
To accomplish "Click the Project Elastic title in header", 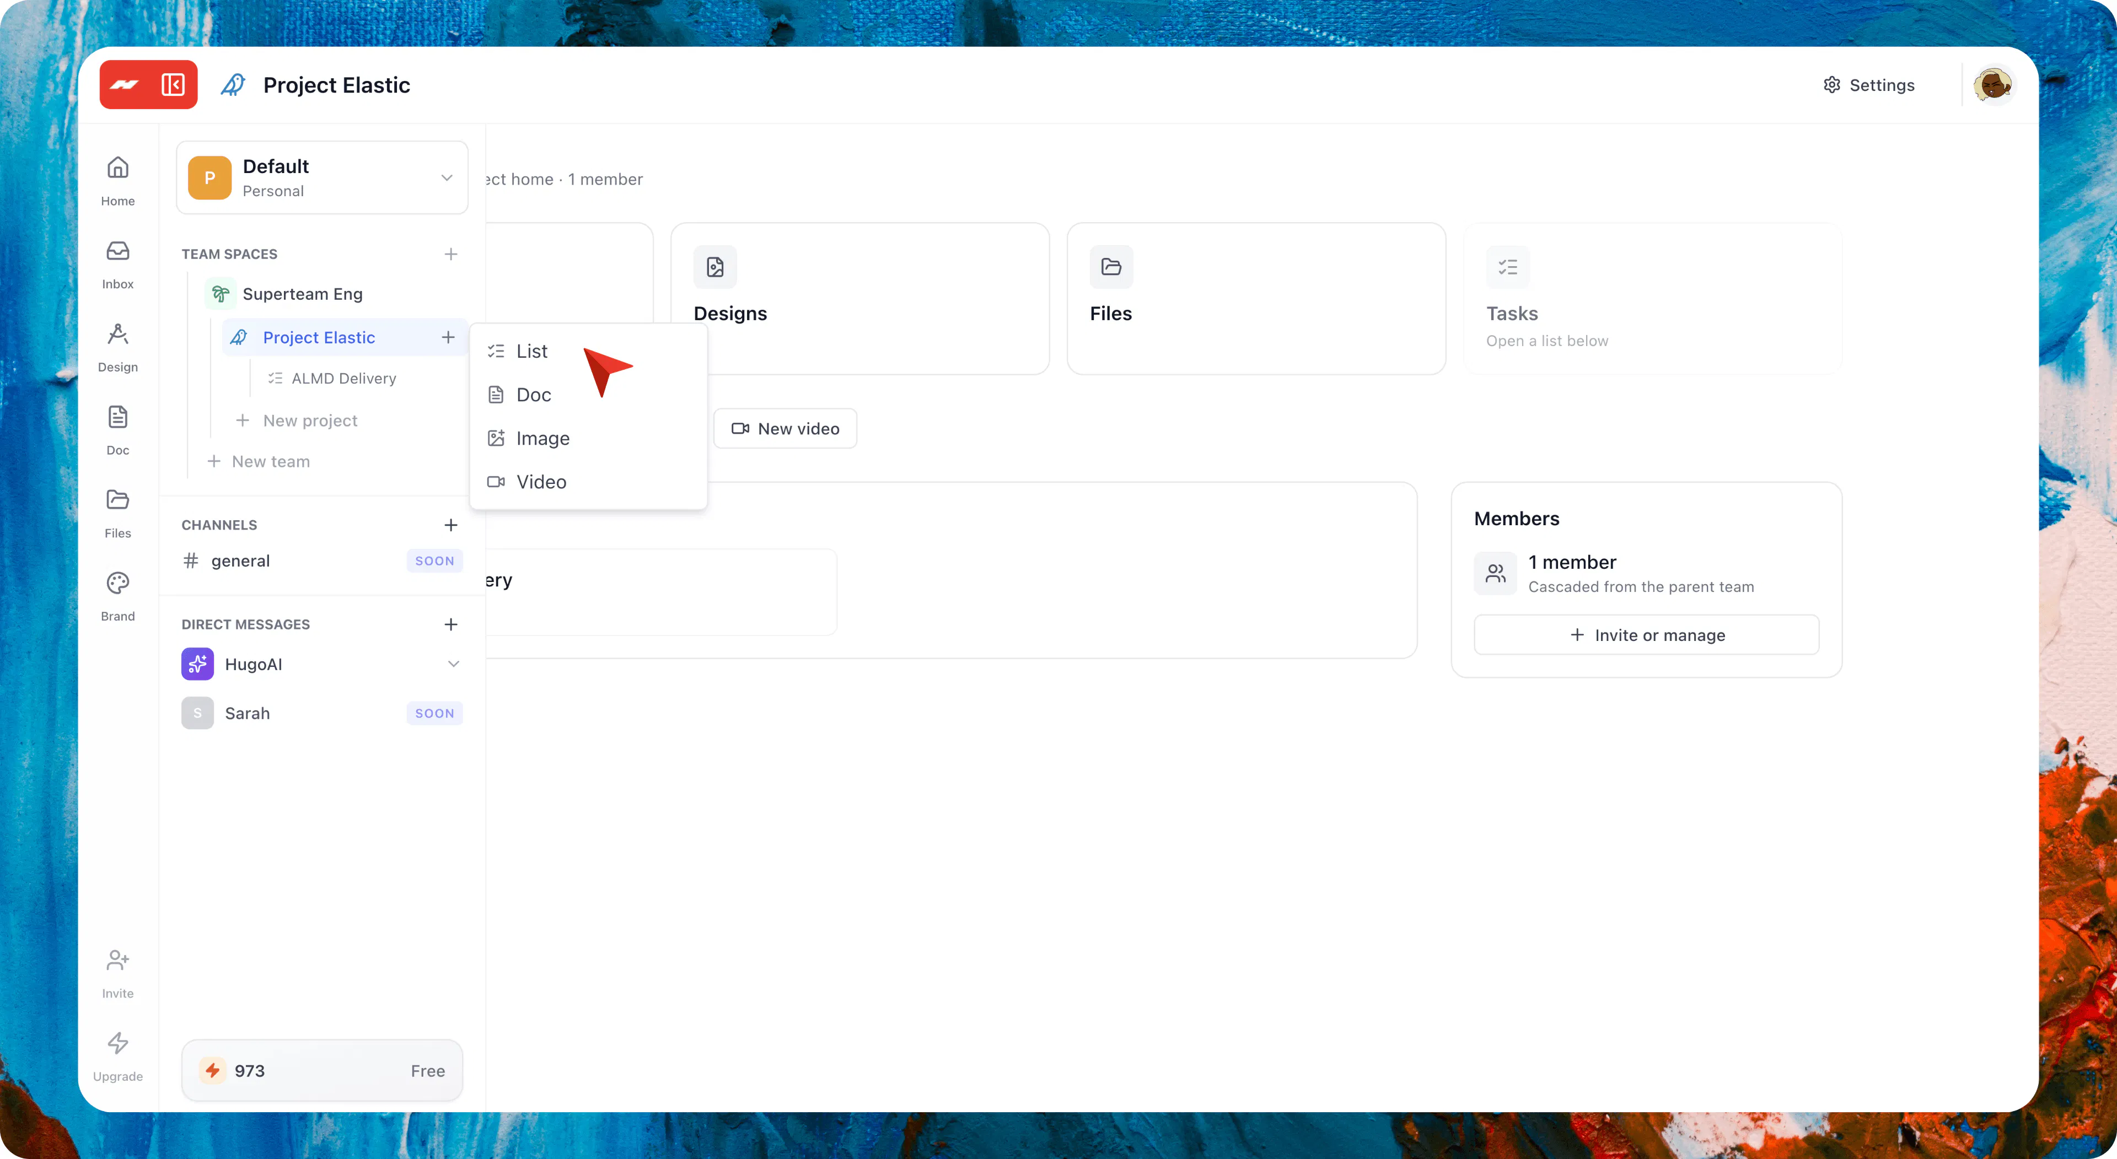I will pyautogui.click(x=336, y=85).
